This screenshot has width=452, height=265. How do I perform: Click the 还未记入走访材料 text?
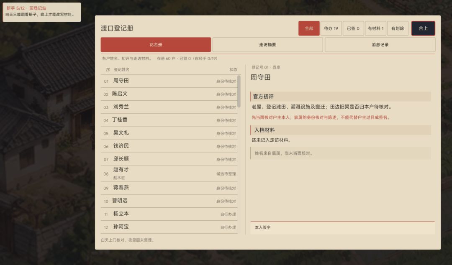[x=271, y=140]
